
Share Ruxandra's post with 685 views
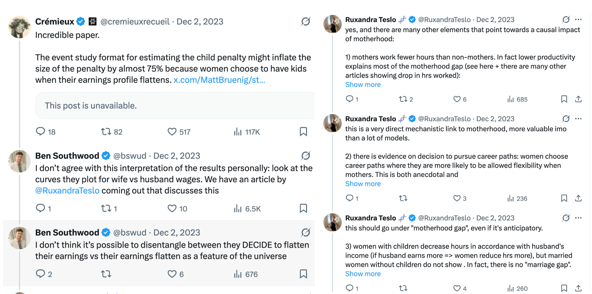click(x=578, y=99)
